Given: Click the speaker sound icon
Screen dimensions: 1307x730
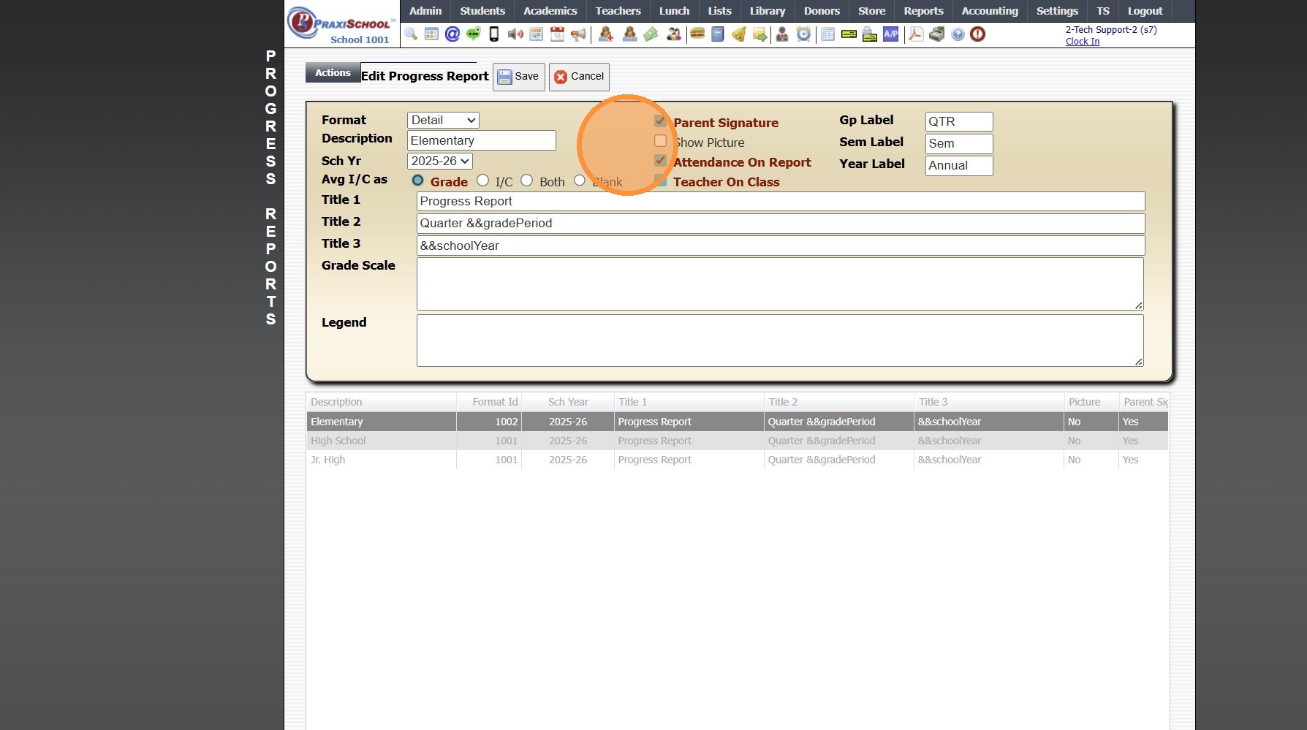Looking at the screenshot, I should pyautogui.click(x=515, y=34).
